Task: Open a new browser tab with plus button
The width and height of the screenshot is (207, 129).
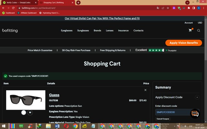Action: 78,3
